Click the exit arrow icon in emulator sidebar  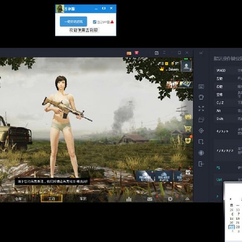201,164
